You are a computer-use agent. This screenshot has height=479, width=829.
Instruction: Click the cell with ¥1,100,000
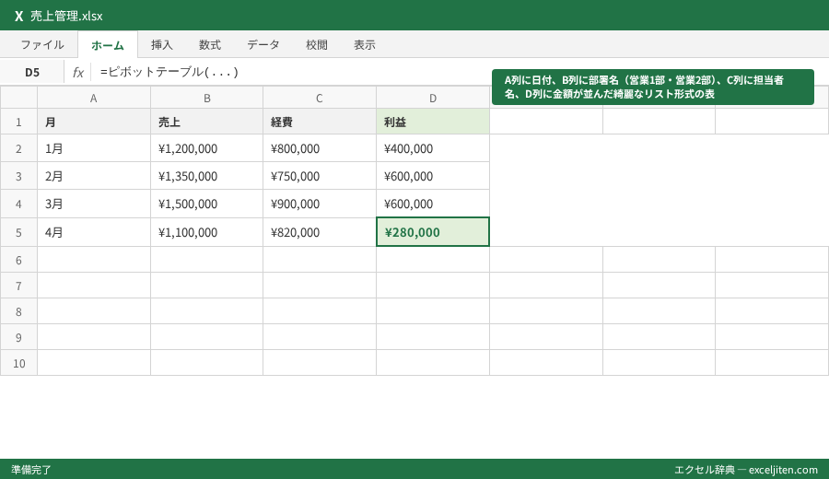206,232
